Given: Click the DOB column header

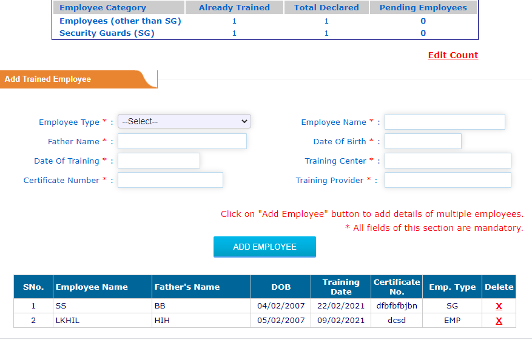Looking at the screenshot, I should pyautogui.click(x=281, y=287).
